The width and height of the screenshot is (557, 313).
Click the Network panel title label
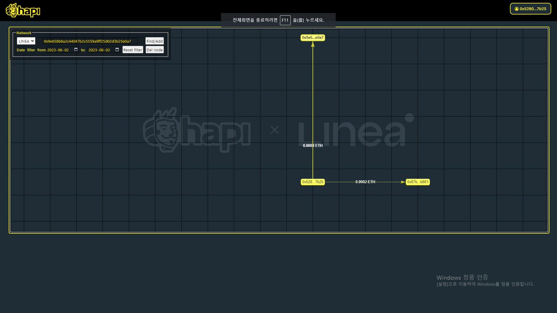click(x=24, y=33)
